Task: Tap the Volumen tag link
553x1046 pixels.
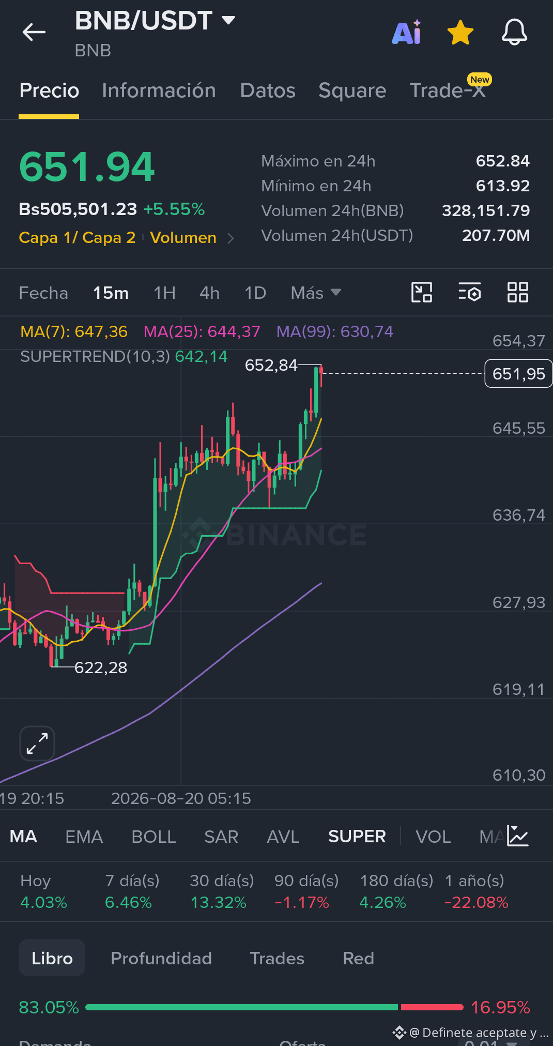Action: 183,237
